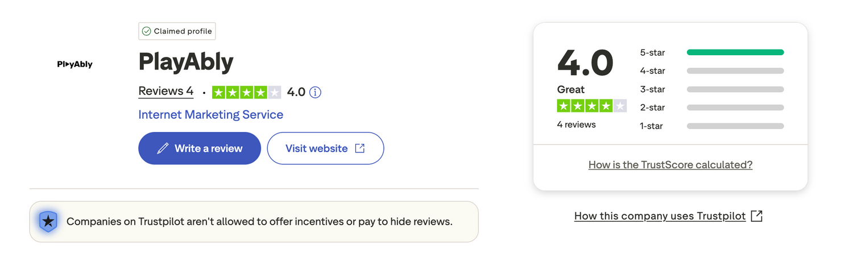Open the Internet Marketing Service category
Image resolution: width=853 pixels, height=261 pixels.
(210, 115)
